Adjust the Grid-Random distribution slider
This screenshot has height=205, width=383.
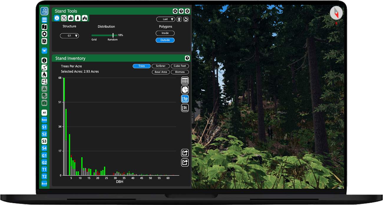113,36
